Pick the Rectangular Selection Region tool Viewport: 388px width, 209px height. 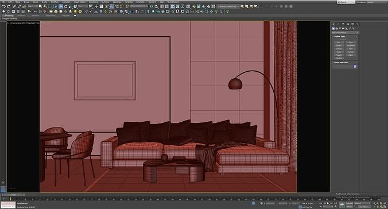[51, 6]
